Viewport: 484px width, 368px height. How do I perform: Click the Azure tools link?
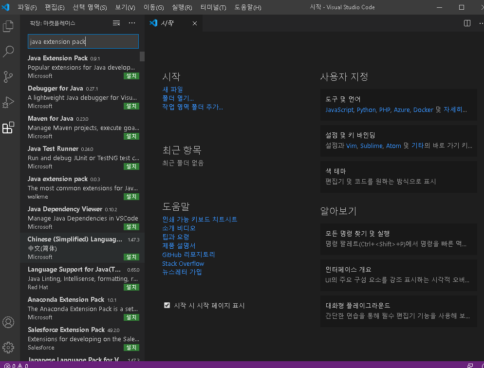pyautogui.click(x=402, y=110)
